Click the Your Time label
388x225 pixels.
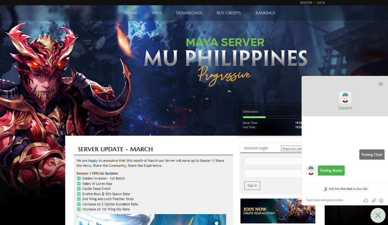coord(249,127)
